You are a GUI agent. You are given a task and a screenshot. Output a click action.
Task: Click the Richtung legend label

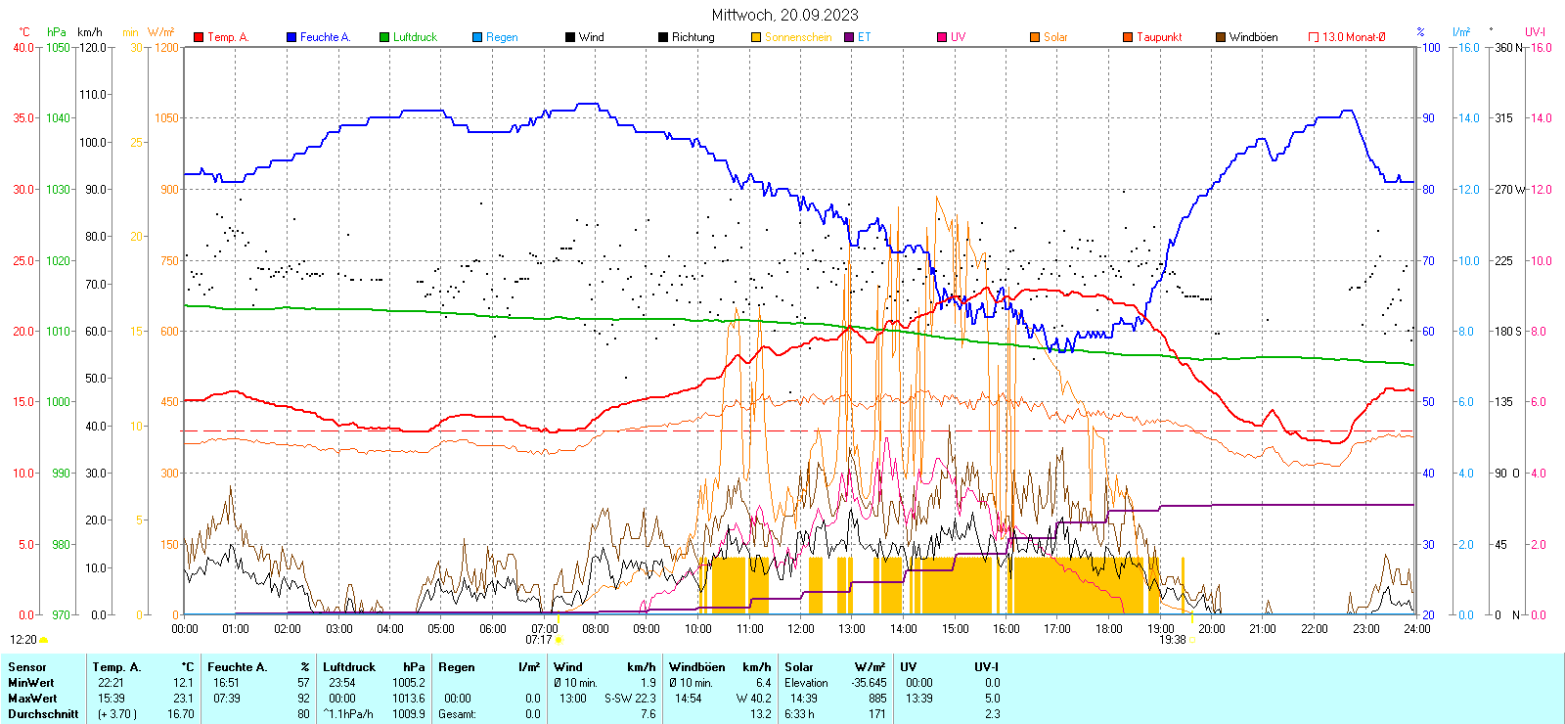(x=693, y=37)
